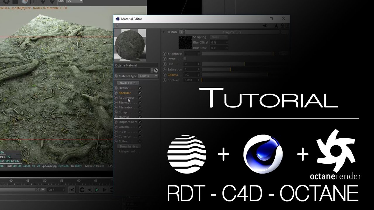Click the Contrast animation circle
The width and height of the screenshot is (374, 210).
point(165,80)
